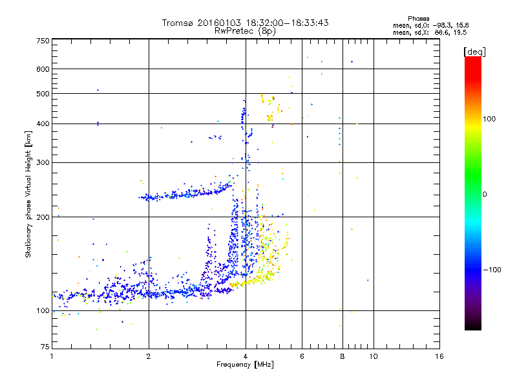Click the '200' y-axis tick label
This screenshot has width=517, height=388.
[43, 217]
